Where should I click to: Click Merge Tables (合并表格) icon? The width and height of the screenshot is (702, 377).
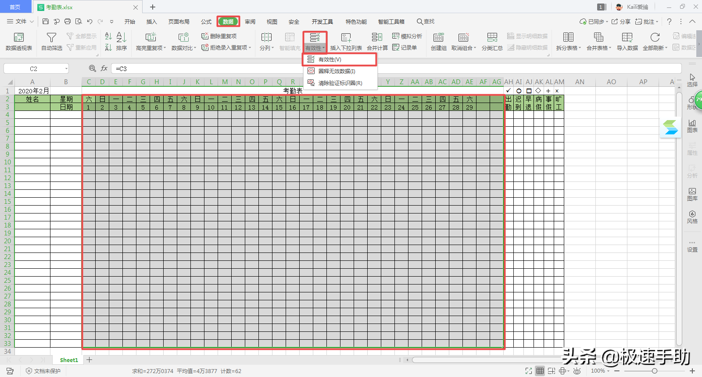tap(598, 37)
